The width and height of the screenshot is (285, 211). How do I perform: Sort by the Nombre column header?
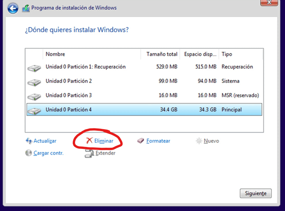[x=92, y=54]
